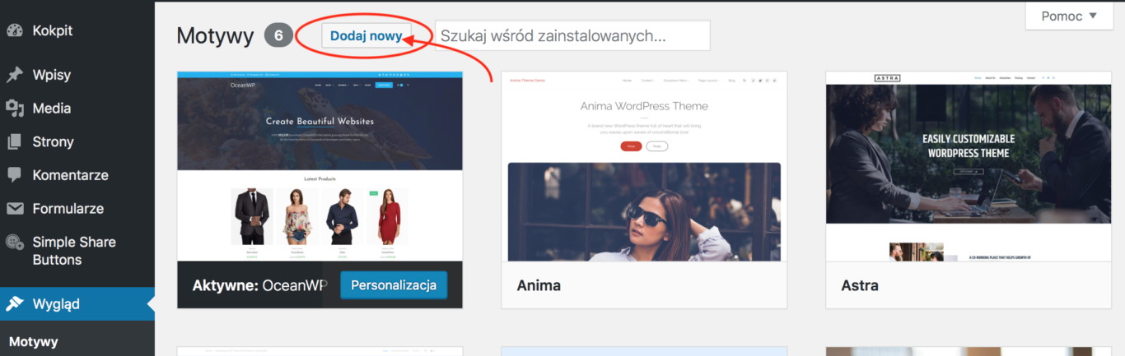This screenshot has width=1125, height=356.
Task: Click the Komentarze speech bubble icon
Action: (x=15, y=175)
